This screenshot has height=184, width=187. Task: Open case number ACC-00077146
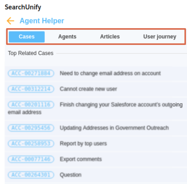(31, 159)
